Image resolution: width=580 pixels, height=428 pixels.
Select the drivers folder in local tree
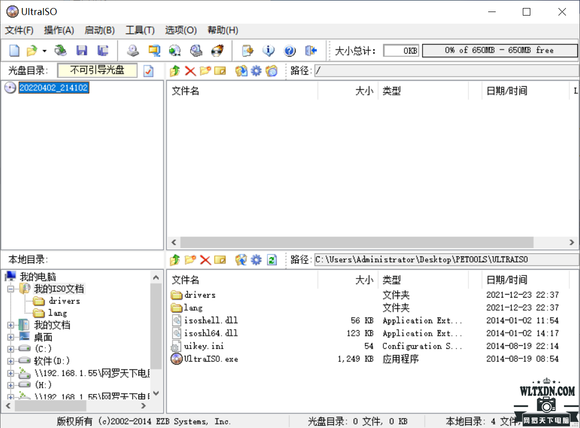[64, 301]
